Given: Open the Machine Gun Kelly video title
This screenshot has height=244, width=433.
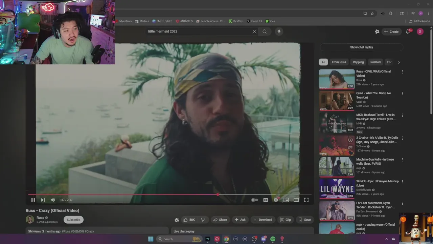Looking at the screenshot, I should [x=375, y=161].
